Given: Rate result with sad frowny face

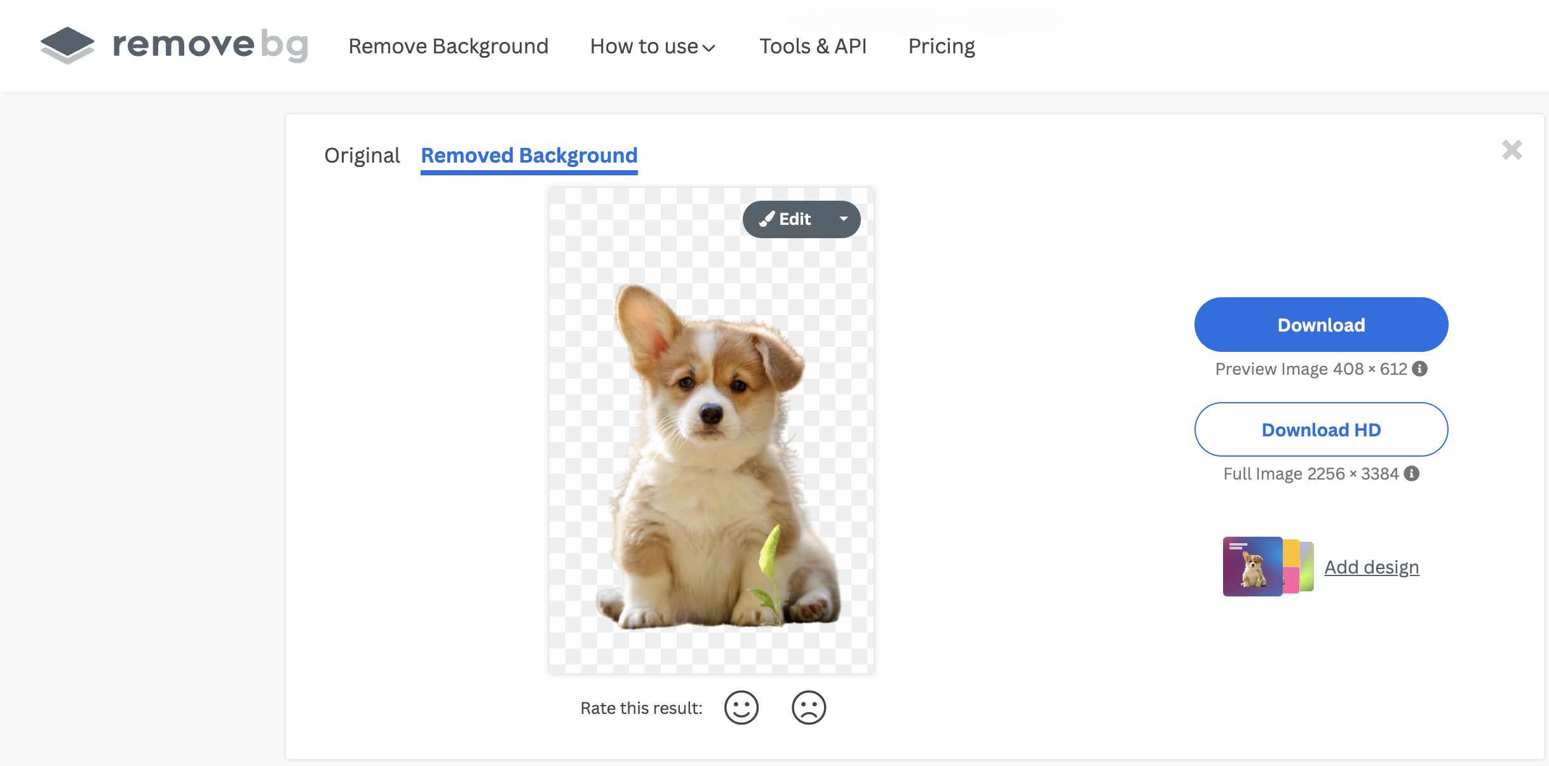Looking at the screenshot, I should 808,708.
